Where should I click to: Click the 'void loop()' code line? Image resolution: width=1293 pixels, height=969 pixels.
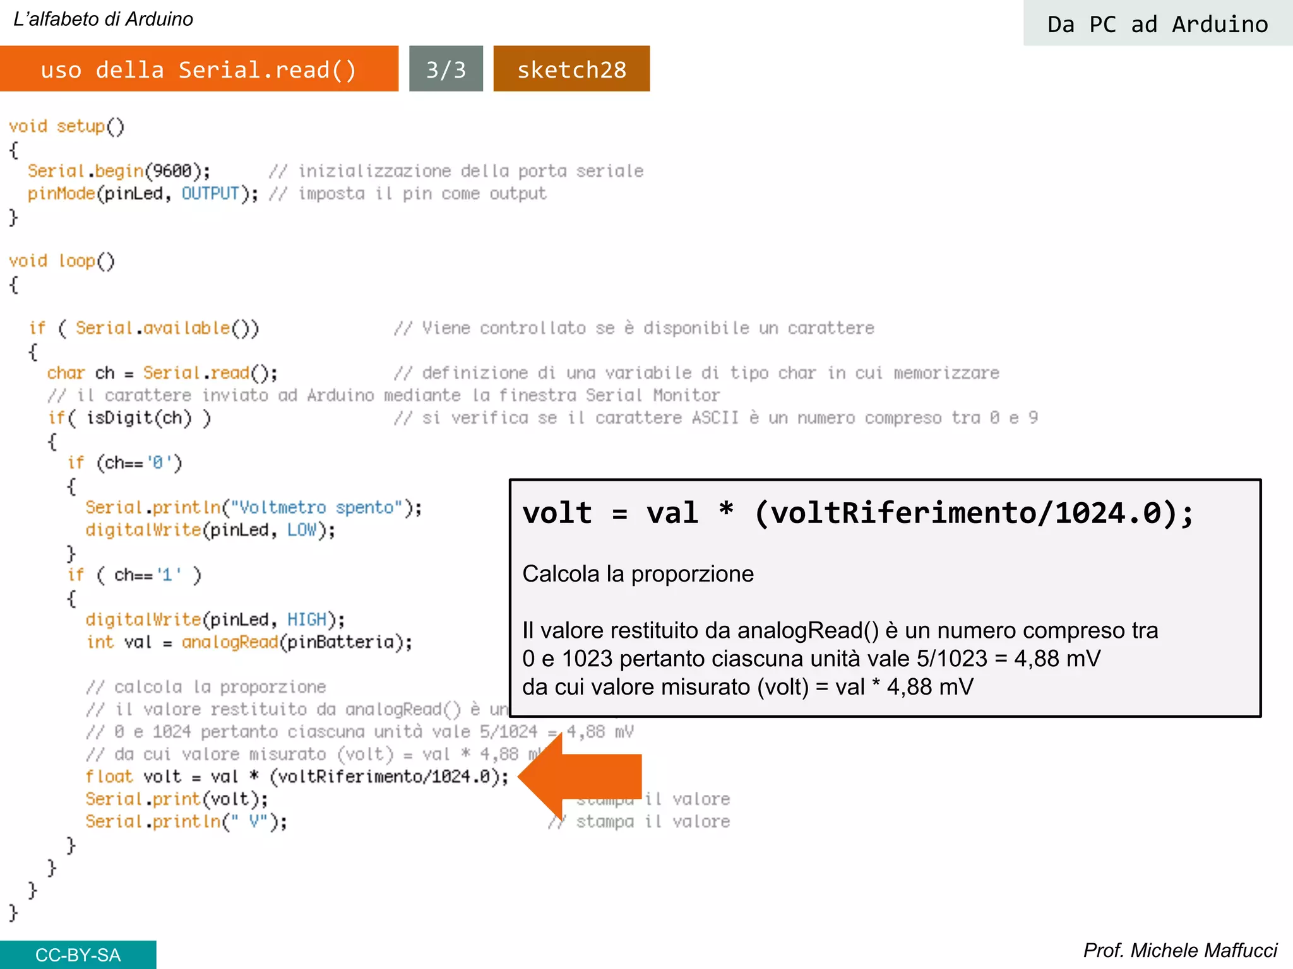coord(62,261)
